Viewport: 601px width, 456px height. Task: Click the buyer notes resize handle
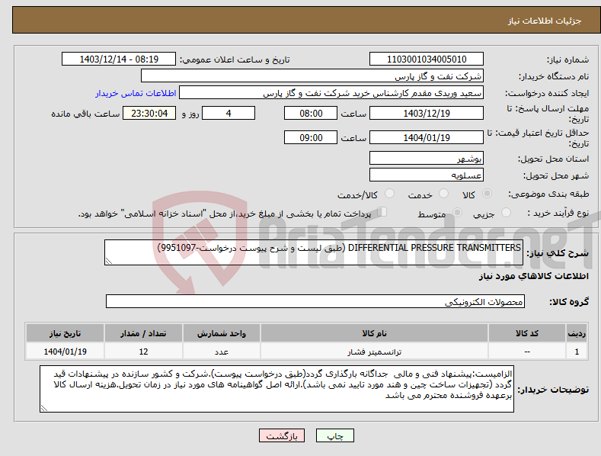coord(44,409)
